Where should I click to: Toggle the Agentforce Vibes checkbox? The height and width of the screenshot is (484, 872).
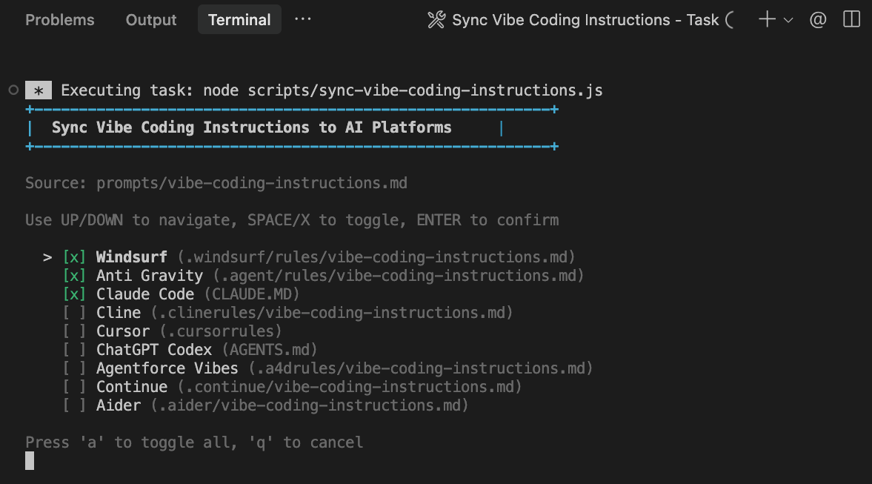74,368
